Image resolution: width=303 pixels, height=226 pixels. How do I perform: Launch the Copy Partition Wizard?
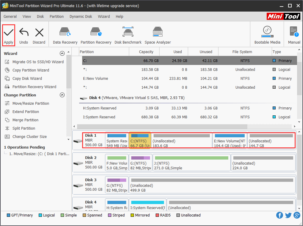(27, 70)
